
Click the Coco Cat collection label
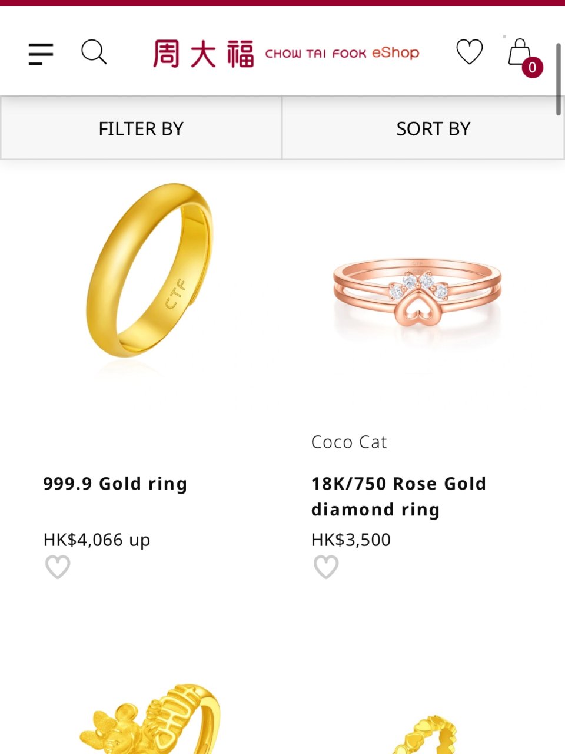(x=349, y=442)
